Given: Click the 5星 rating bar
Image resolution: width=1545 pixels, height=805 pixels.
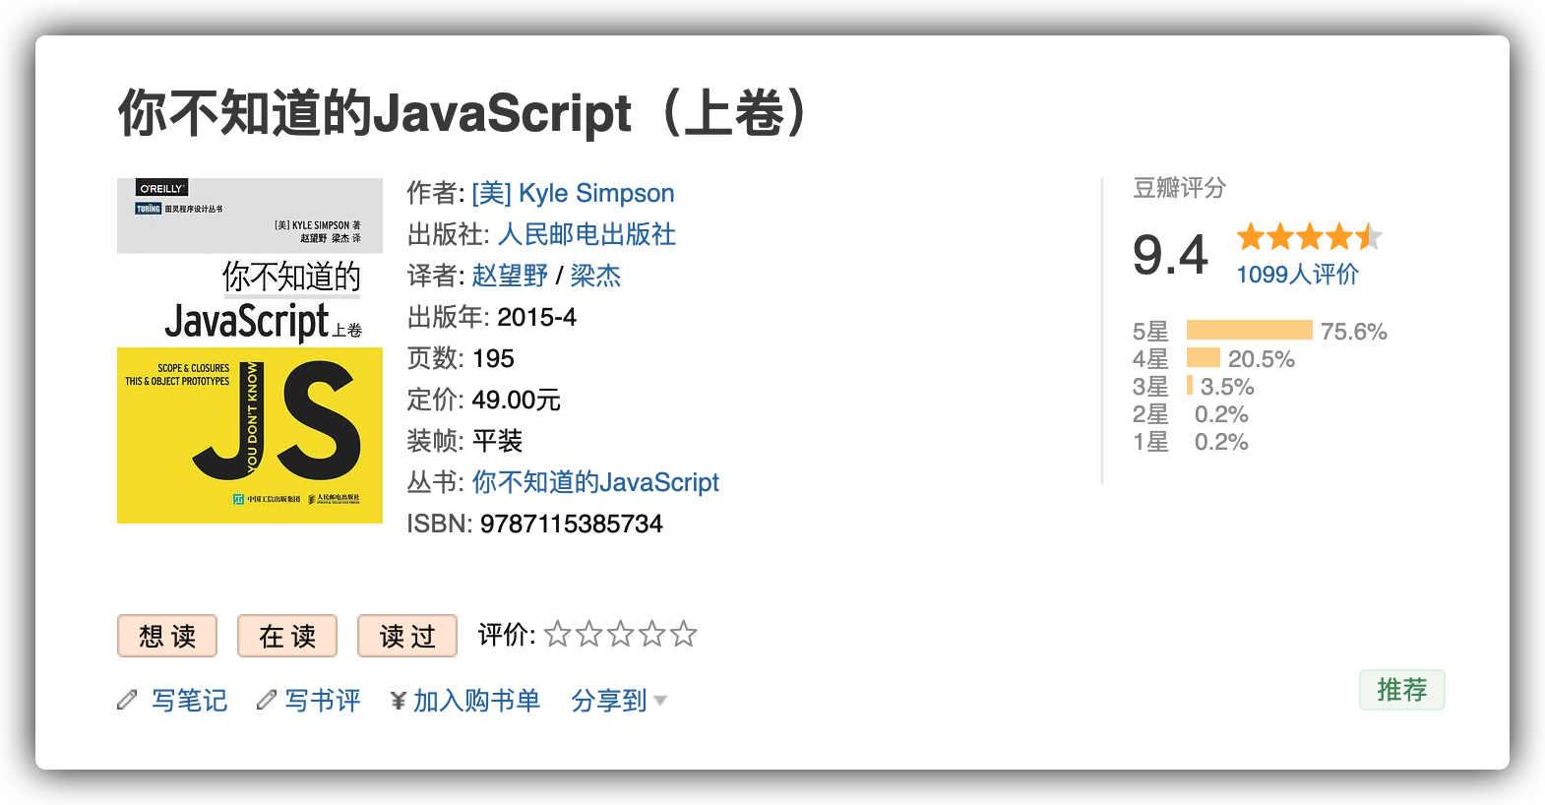Looking at the screenshot, I should [x=1250, y=330].
